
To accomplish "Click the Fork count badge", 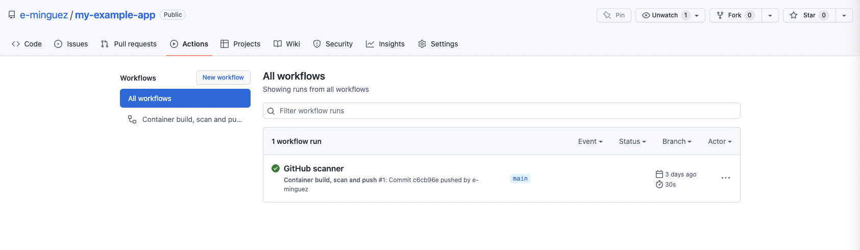I will click(750, 15).
